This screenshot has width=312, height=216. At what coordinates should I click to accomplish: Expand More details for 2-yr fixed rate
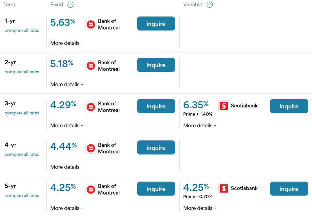pos(67,84)
